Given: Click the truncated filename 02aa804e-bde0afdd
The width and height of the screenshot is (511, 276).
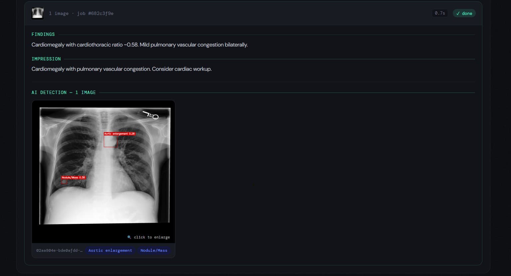Looking at the screenshot, I should click(x=59, y=250).
